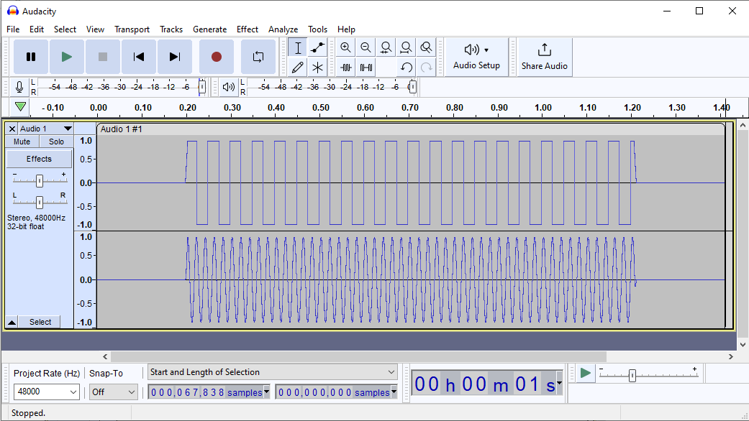Open the Snap-To dropdown
The image size is (749, 421).
(113, 392)
